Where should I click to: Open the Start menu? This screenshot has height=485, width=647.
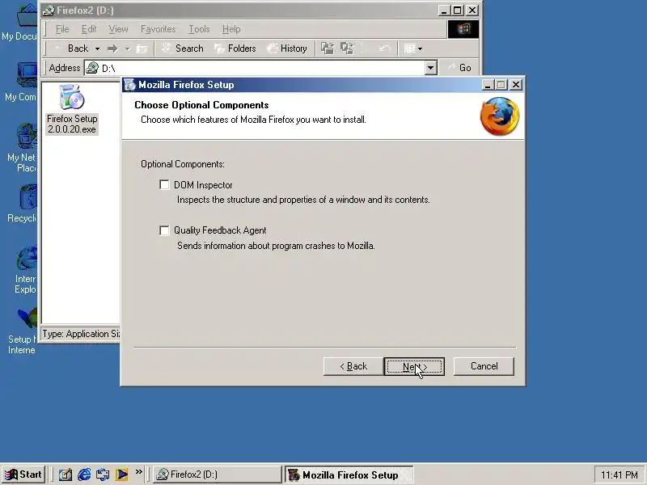click(x=23, y=474)
